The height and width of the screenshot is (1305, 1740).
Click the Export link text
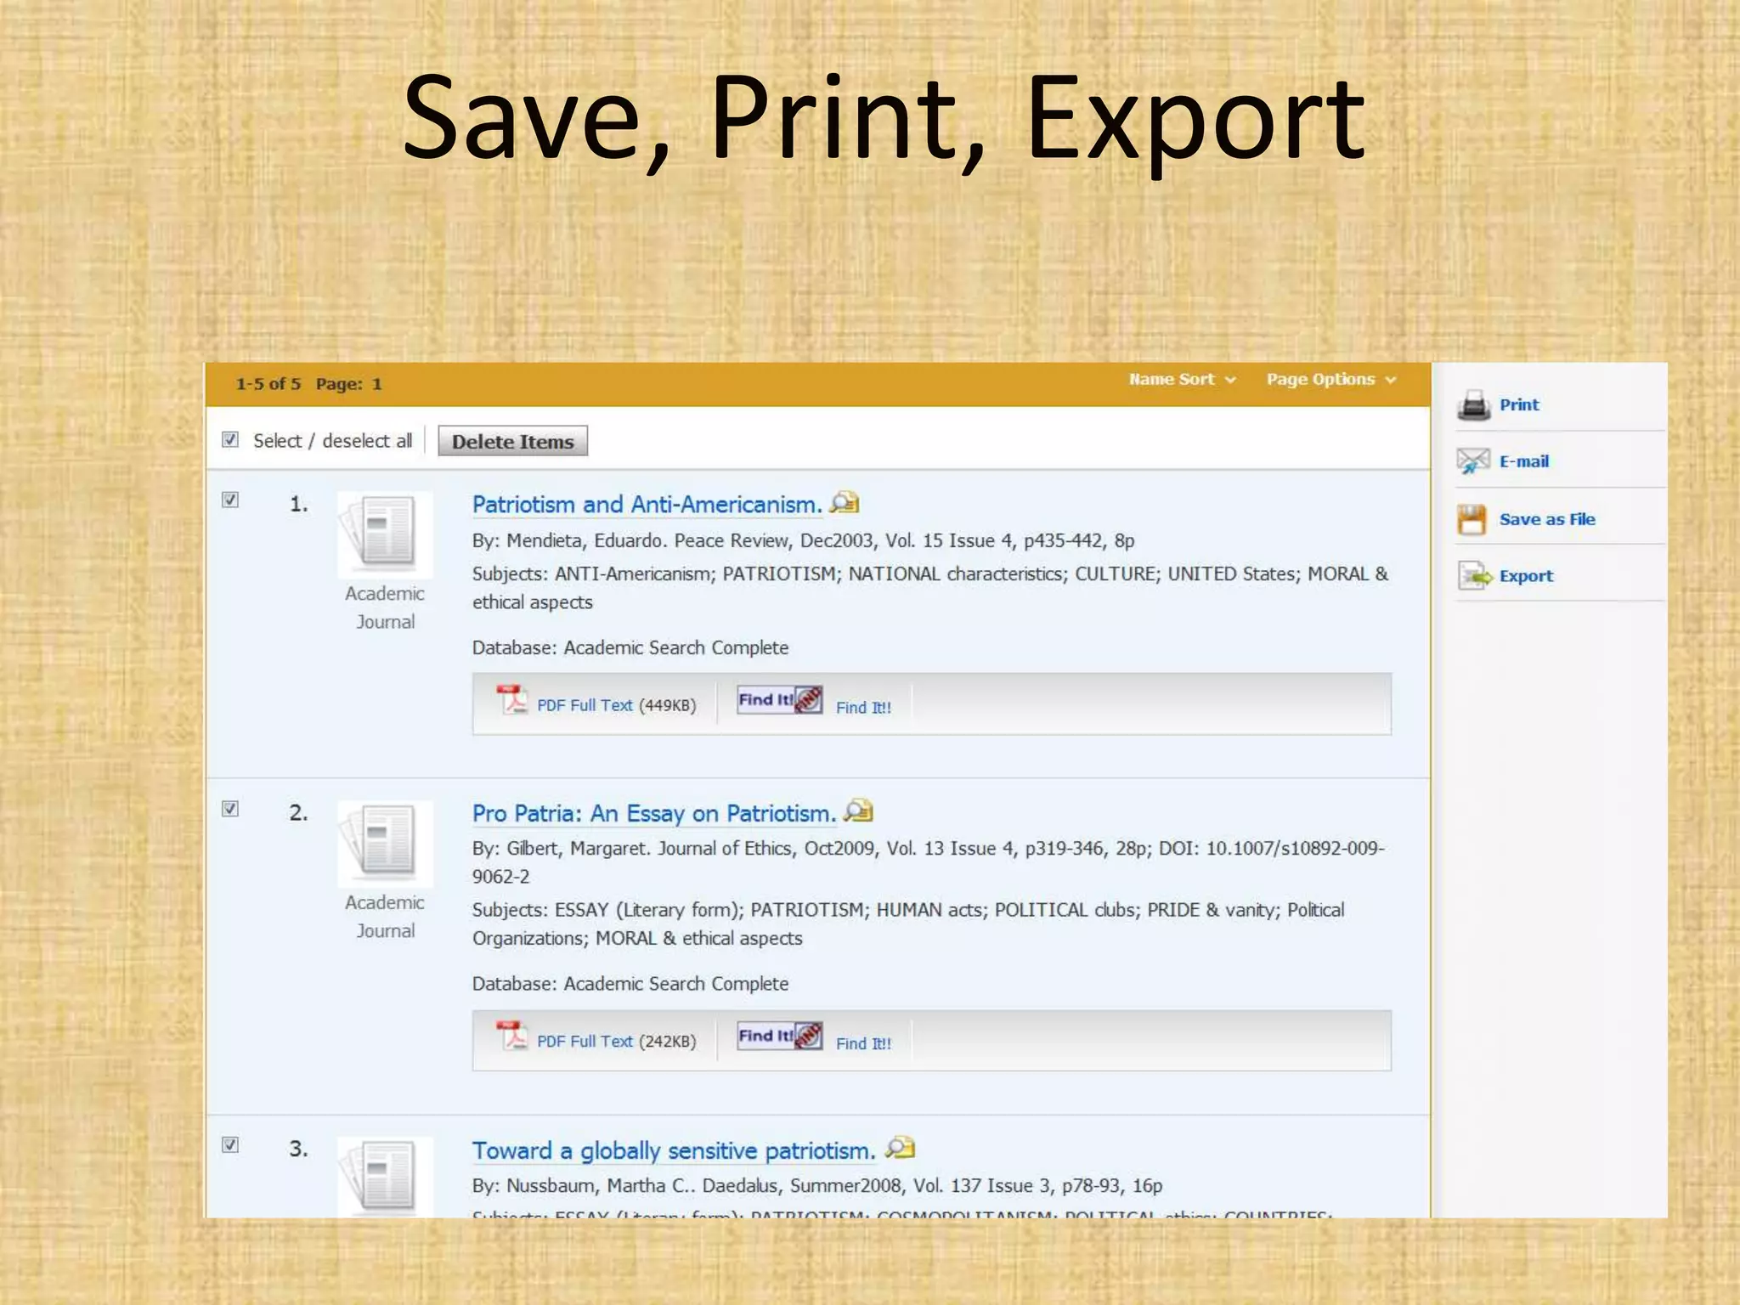point(1526,576)
